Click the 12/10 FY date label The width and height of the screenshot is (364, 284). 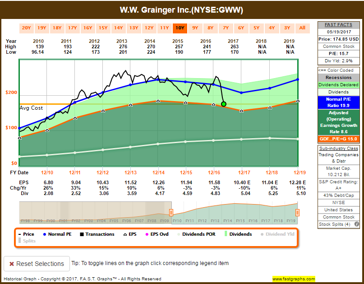click(x=47, y=172)
